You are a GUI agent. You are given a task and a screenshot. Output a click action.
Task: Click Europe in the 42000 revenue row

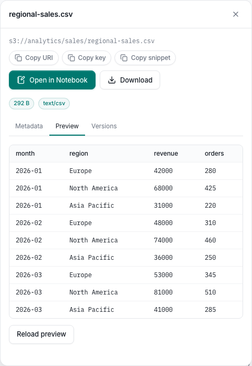(80, 171)
